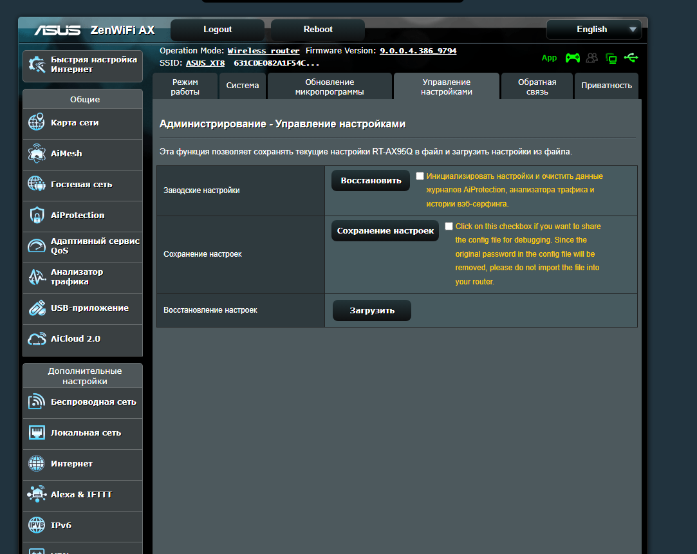Click the green network monitors status icon
This screenshot has width=697, height=554.
pos(611,58)
